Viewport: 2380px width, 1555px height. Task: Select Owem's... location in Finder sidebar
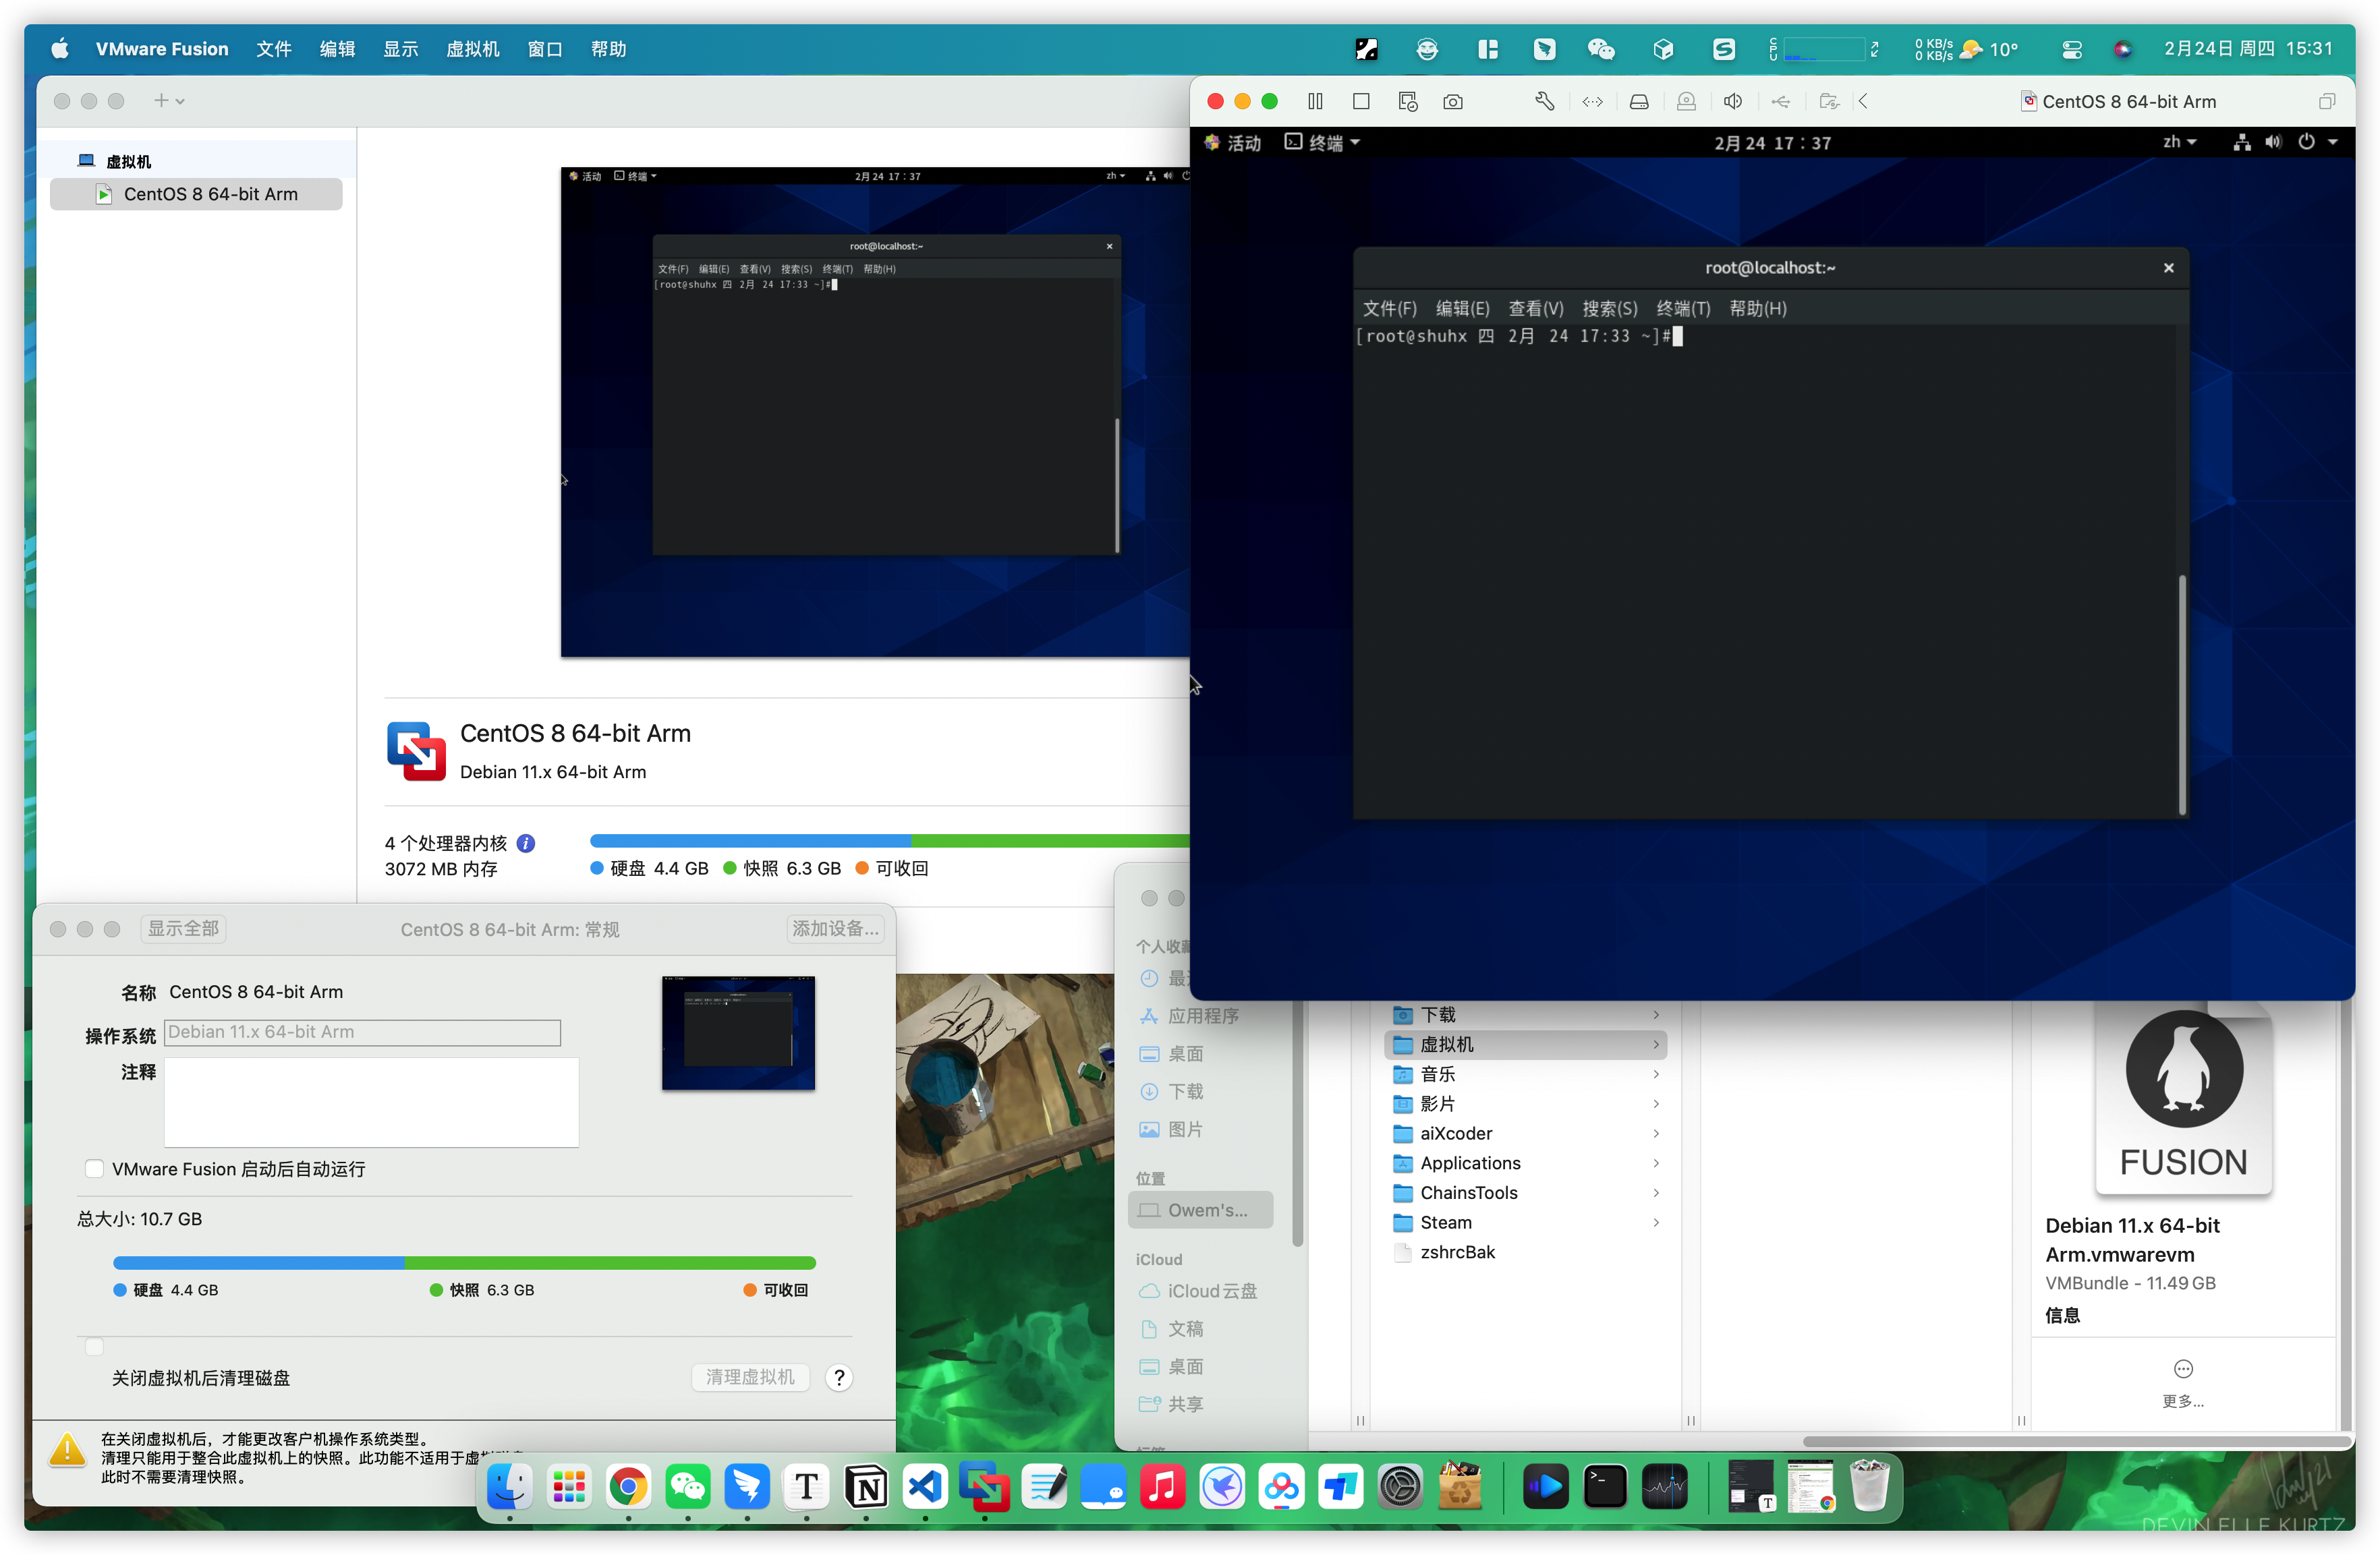(x=1200, y=1209)
